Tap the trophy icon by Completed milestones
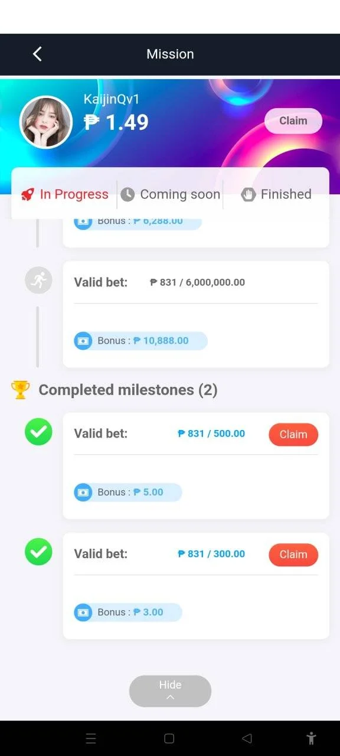Screen dimensions: 340x756 tap(21, 390)
